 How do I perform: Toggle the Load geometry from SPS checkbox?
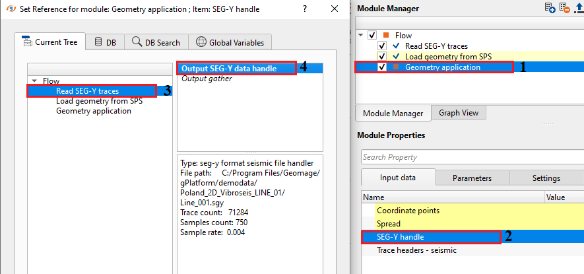click(x=381, y=57)
